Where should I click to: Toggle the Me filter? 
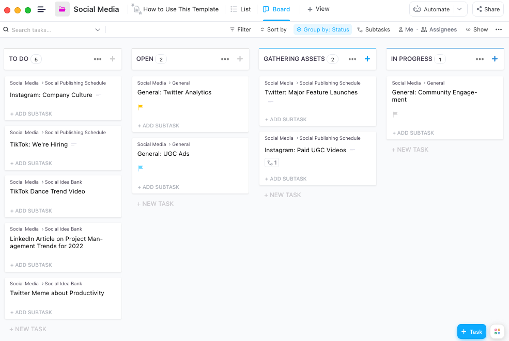pyautogui.click(x=406, y=29)
